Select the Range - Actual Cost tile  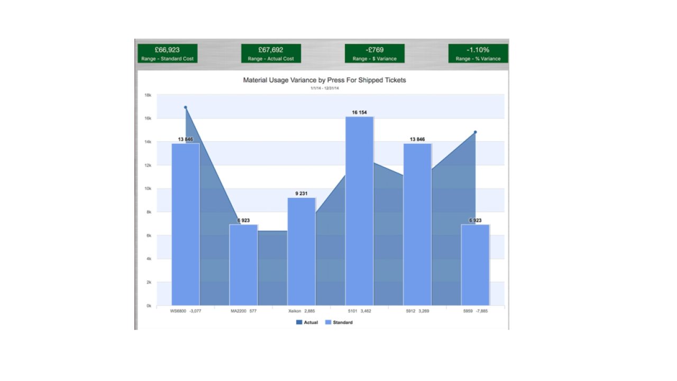click(271, 53)
